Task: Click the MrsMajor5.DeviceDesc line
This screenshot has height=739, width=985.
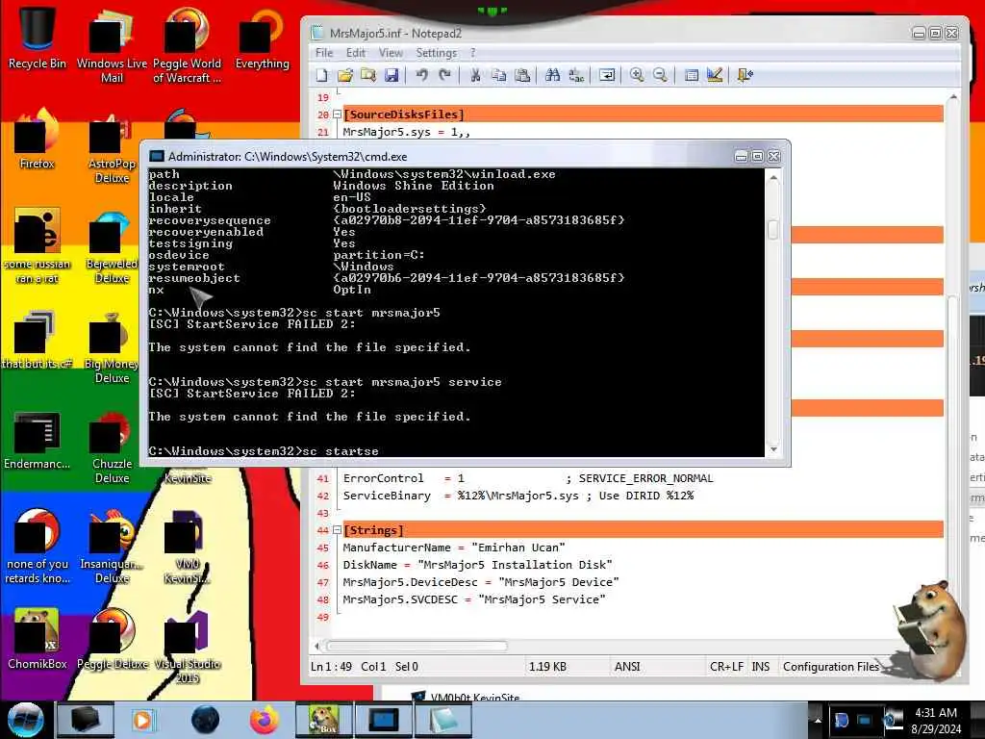Action: [x=481, y=582]
